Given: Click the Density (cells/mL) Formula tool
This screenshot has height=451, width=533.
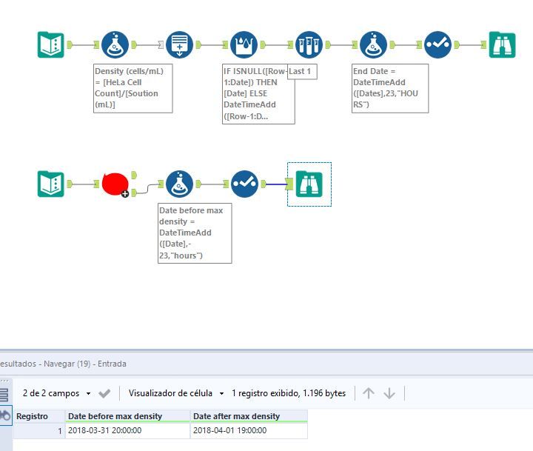Looking at the screenshot, I should point(115,44).
